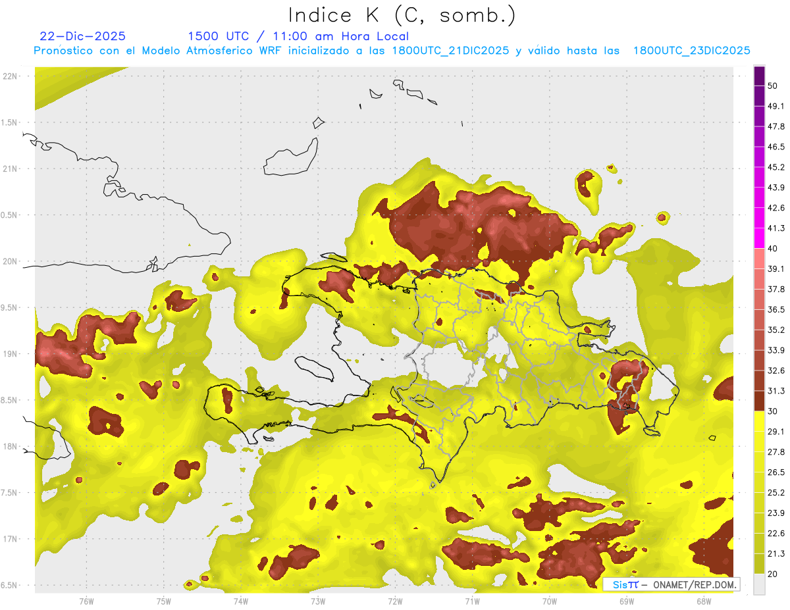Click the '1.5N' latitude axis label
This screenshot has width=790, height=610.
tap(8, 122)
